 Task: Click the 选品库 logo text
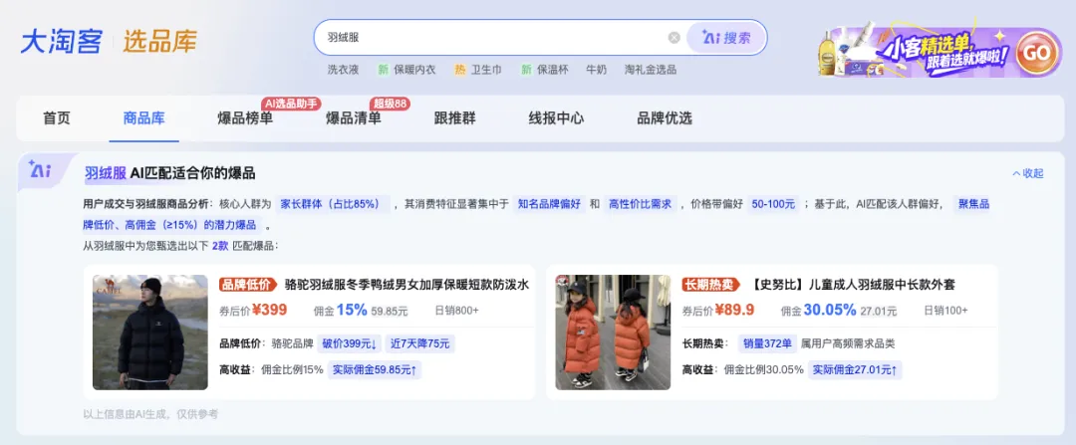point(159,41)
